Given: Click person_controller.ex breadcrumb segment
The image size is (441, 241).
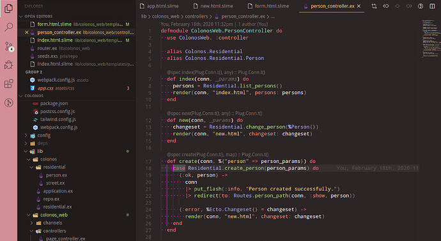Looking at the screenshot, I should click(243, 17).
